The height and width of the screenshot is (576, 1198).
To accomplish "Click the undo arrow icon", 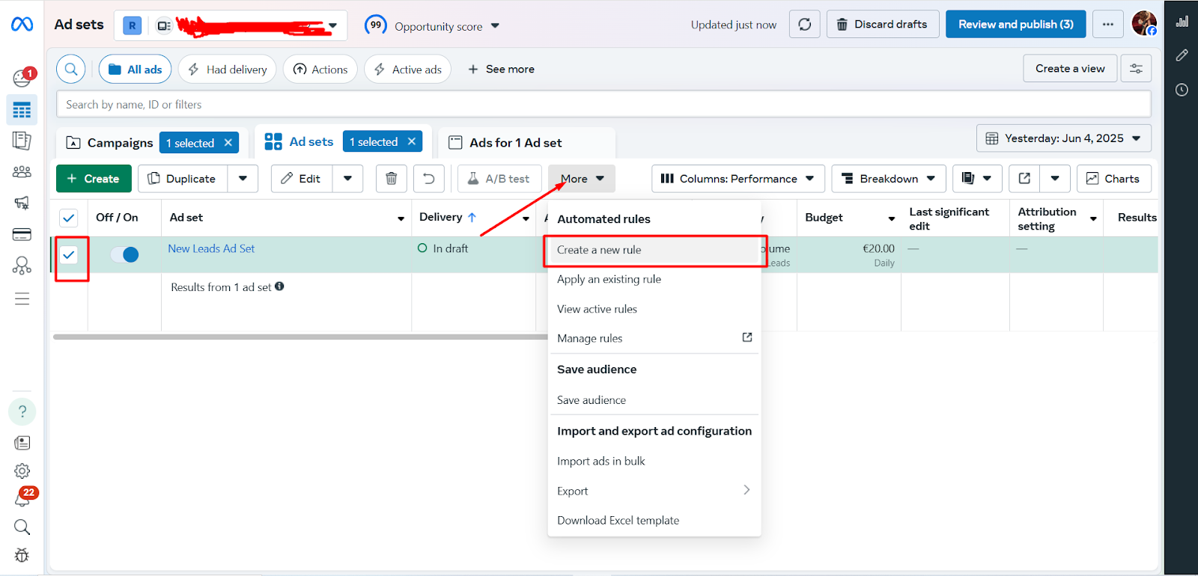I will coord(429,179).
